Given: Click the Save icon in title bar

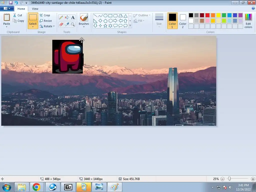Looking at the screenshot, I should (10, 2).
